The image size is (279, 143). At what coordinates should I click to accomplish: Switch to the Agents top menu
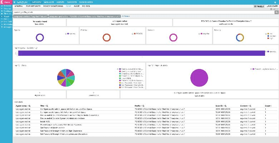coord(60,2)
